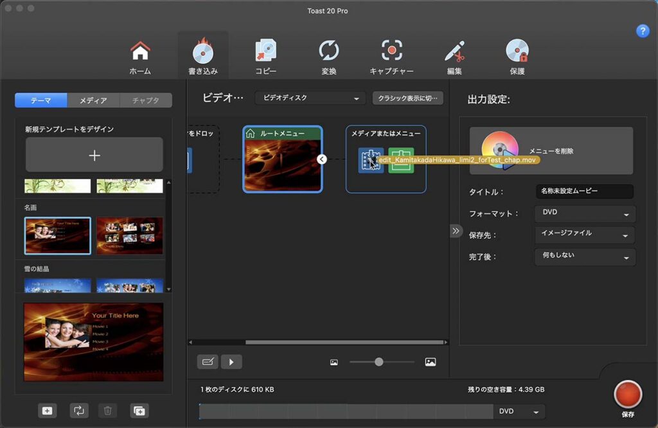658x428 pixels.
Task: Expand the ビデオディスク dropdown
Action: click(310, 98)
